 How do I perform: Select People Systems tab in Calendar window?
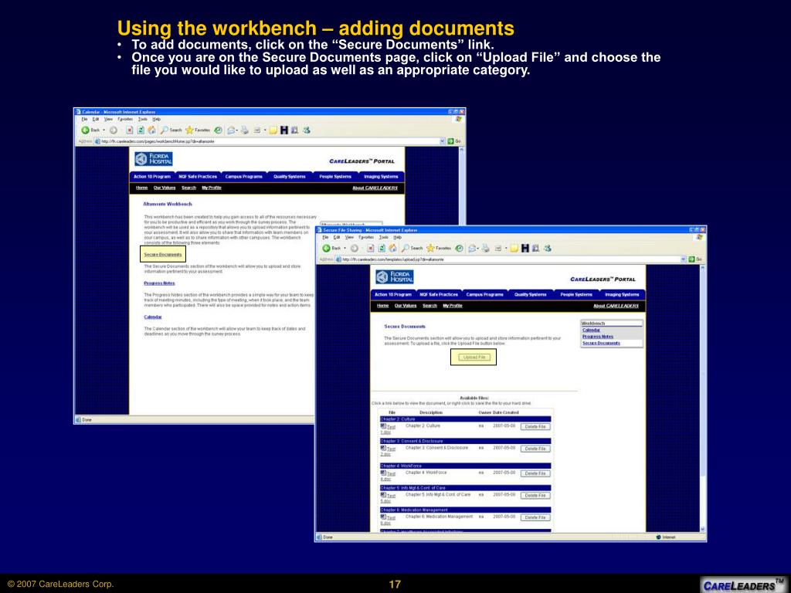click(335, 177)
